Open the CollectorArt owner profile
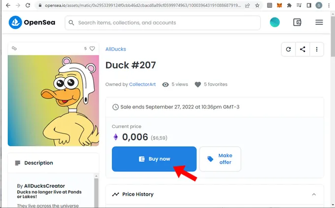The width and height of the screenshot is (335, 208). click(x=142, y=84)
